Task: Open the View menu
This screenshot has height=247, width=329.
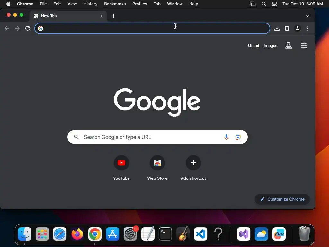Action: tap(72, 4)
